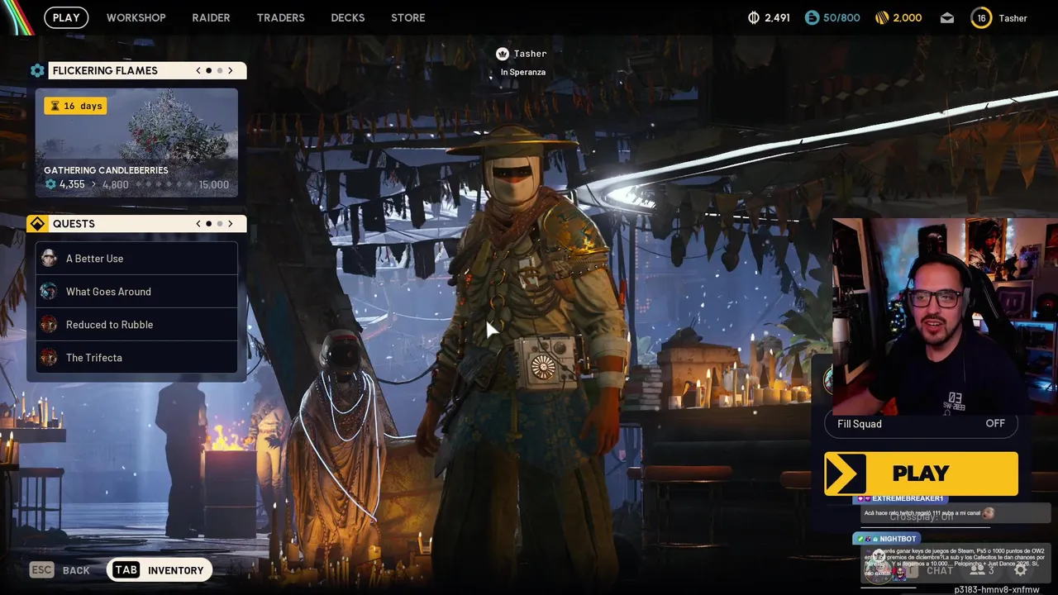Open Inventory with the TAB button

pyautogui.click(x=160, y=570)
